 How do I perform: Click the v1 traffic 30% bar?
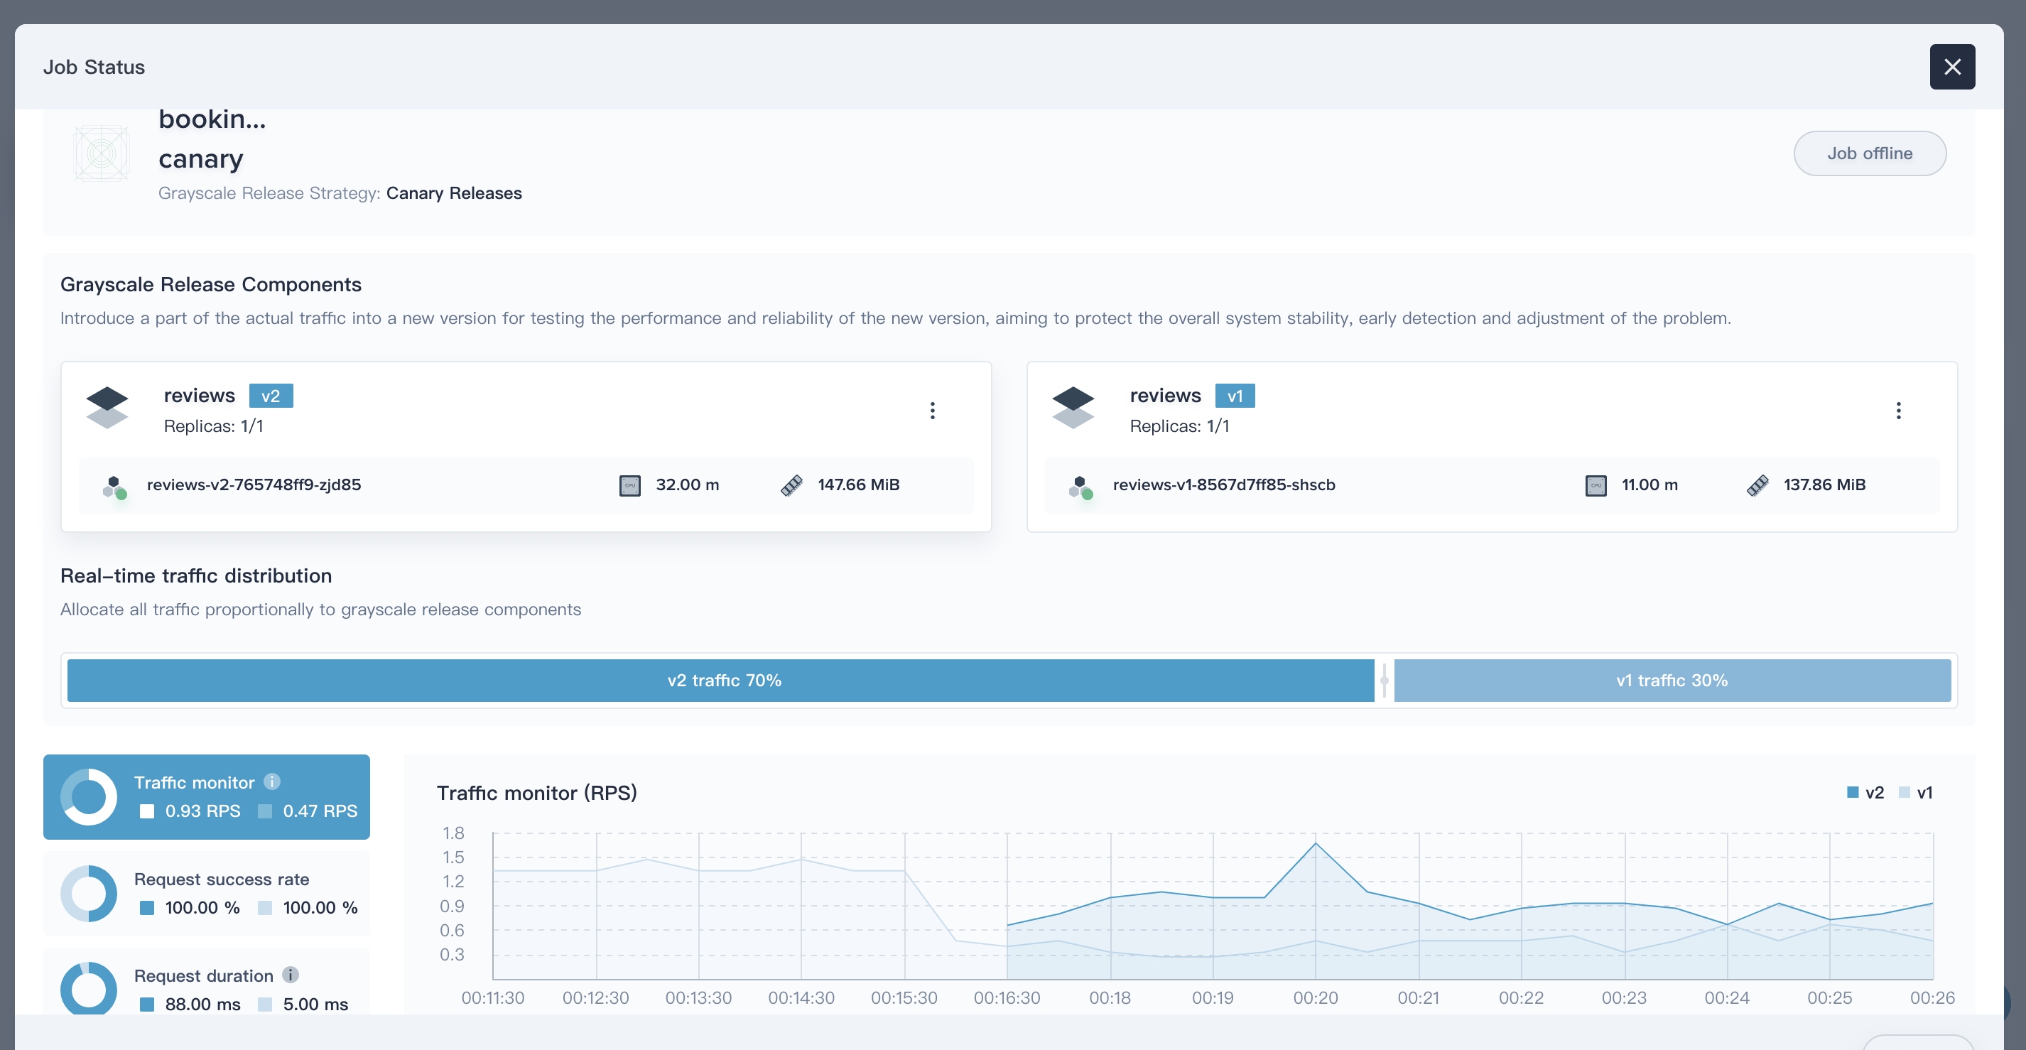1672,681
